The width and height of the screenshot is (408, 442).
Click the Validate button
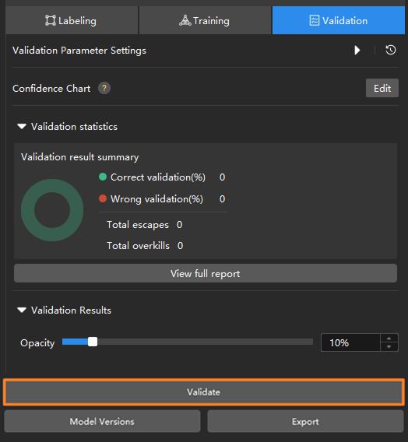tap(203, 392)
